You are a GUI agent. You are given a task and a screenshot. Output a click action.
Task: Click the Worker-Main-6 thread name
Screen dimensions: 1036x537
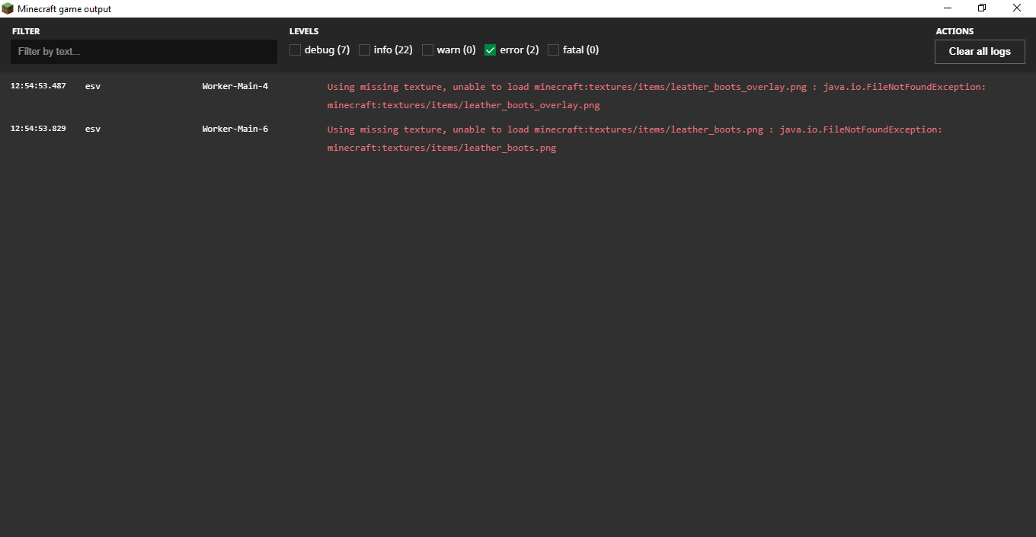coord(235,129)
